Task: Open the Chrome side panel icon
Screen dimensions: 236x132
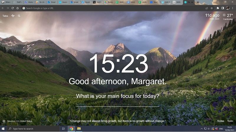Action: point(222,8)
